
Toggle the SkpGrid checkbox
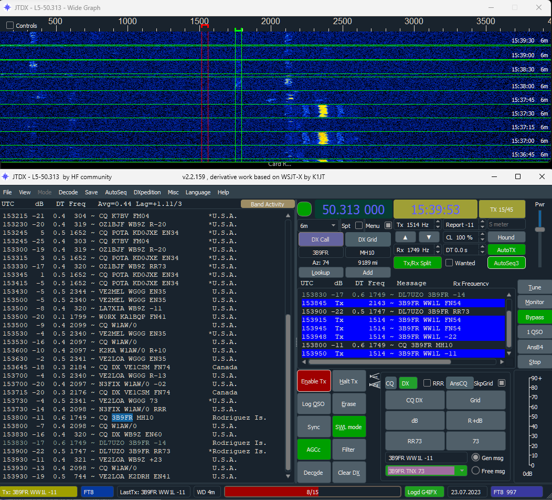pos(502,383)
